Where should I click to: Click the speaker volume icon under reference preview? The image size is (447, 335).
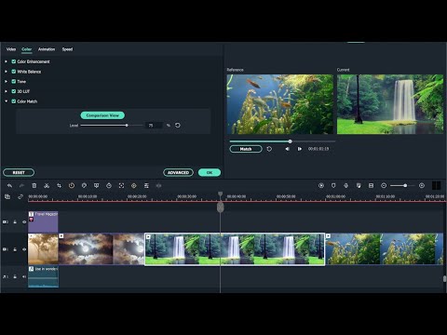click(x=288, y=149)
